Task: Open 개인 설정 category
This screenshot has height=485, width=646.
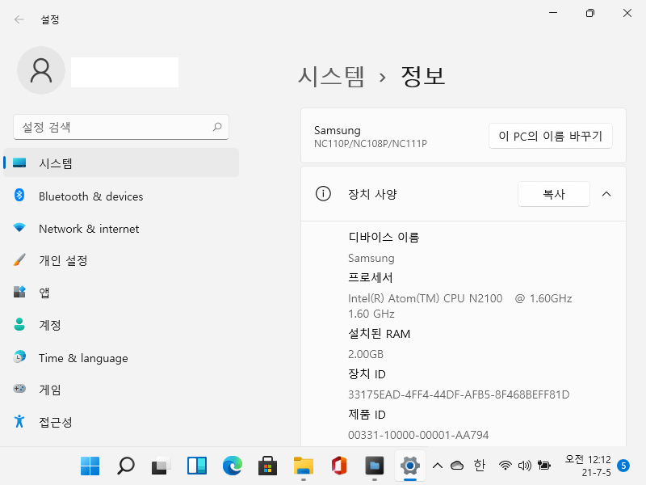Action: point(121,260)
